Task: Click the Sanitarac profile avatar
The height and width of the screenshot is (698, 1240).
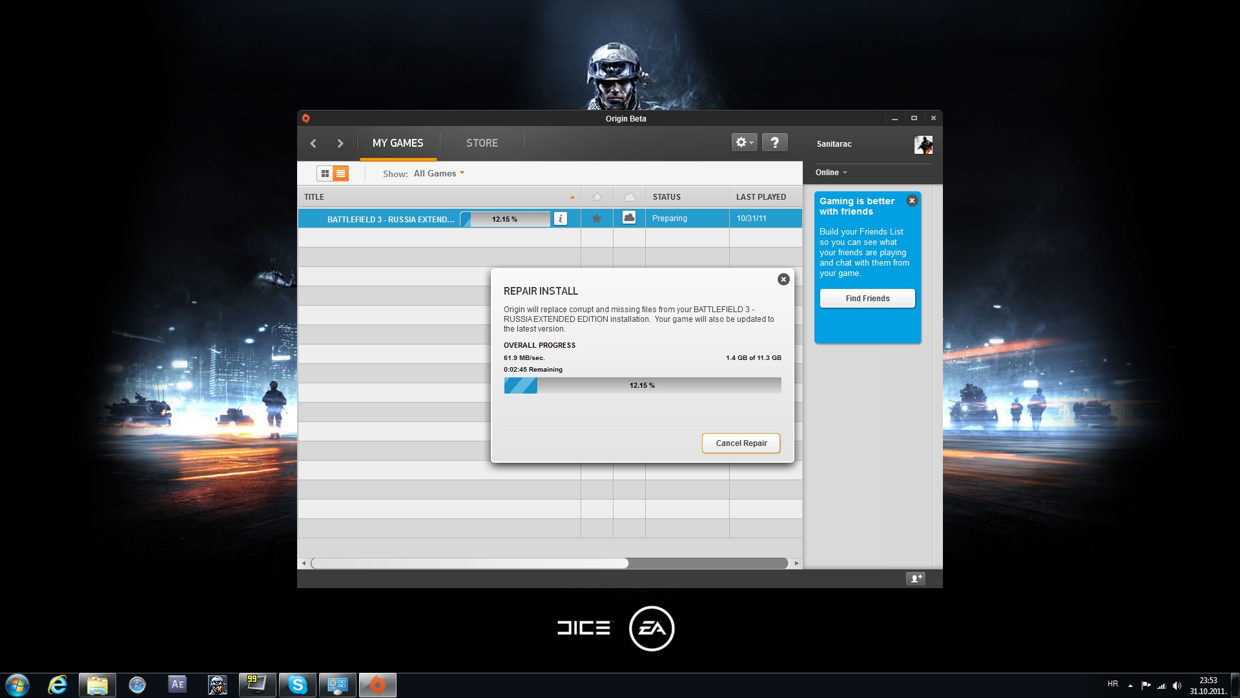Action: point(923,144)
